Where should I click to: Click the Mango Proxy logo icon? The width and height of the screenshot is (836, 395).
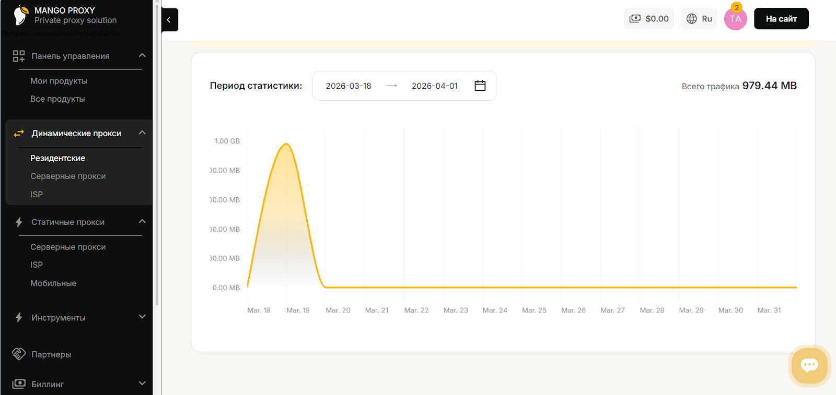(x=21, y=16)
